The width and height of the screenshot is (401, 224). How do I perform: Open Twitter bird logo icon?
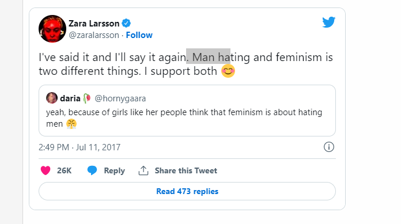(328, 22)
